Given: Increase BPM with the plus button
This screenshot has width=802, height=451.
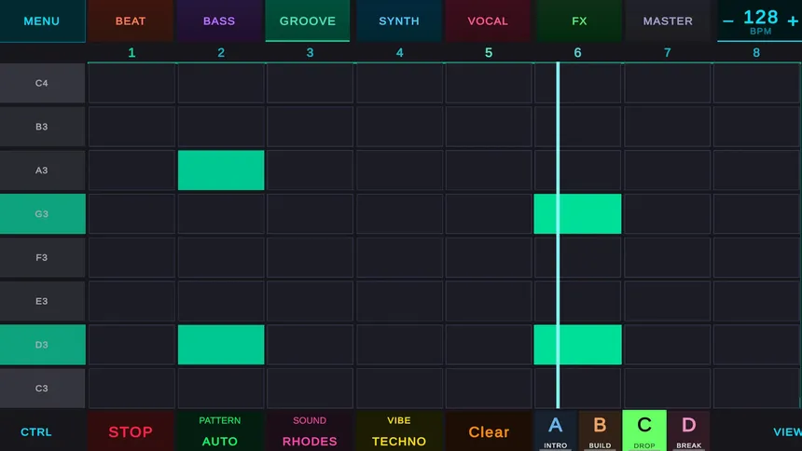Looking at the screenshot, I should (x=792, y=21).
